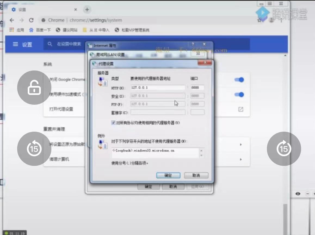Click the 重置并清理 section heading
This screenshot has height=235, width=315.
click(x=54, y=129)
